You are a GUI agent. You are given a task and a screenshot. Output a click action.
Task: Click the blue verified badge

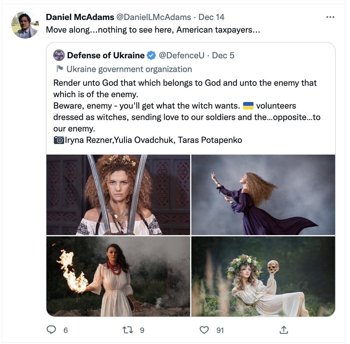(x=151, y=55)
